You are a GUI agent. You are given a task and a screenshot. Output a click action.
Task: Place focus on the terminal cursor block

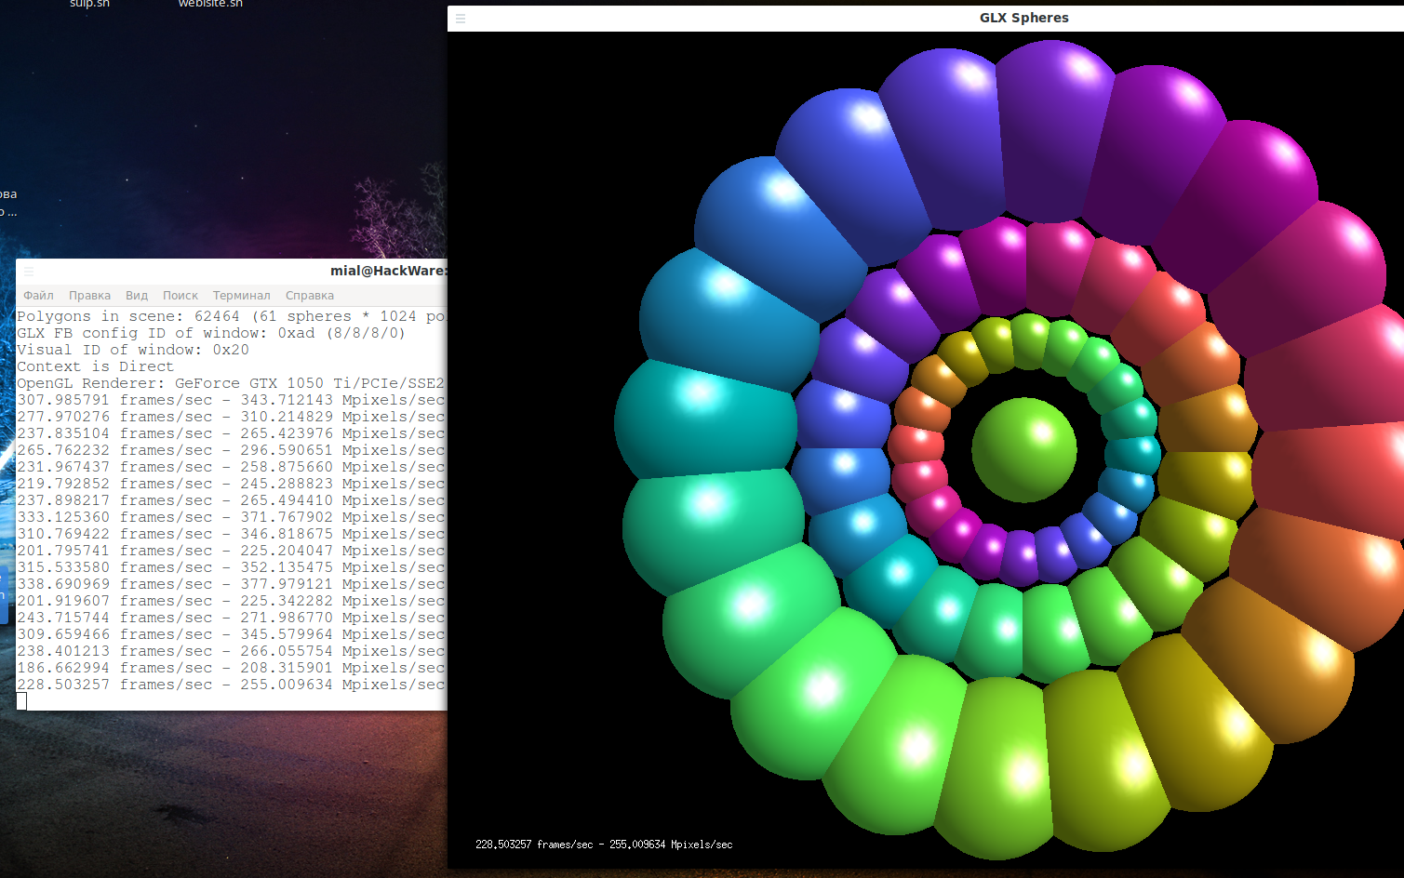(x=21, y=701)
